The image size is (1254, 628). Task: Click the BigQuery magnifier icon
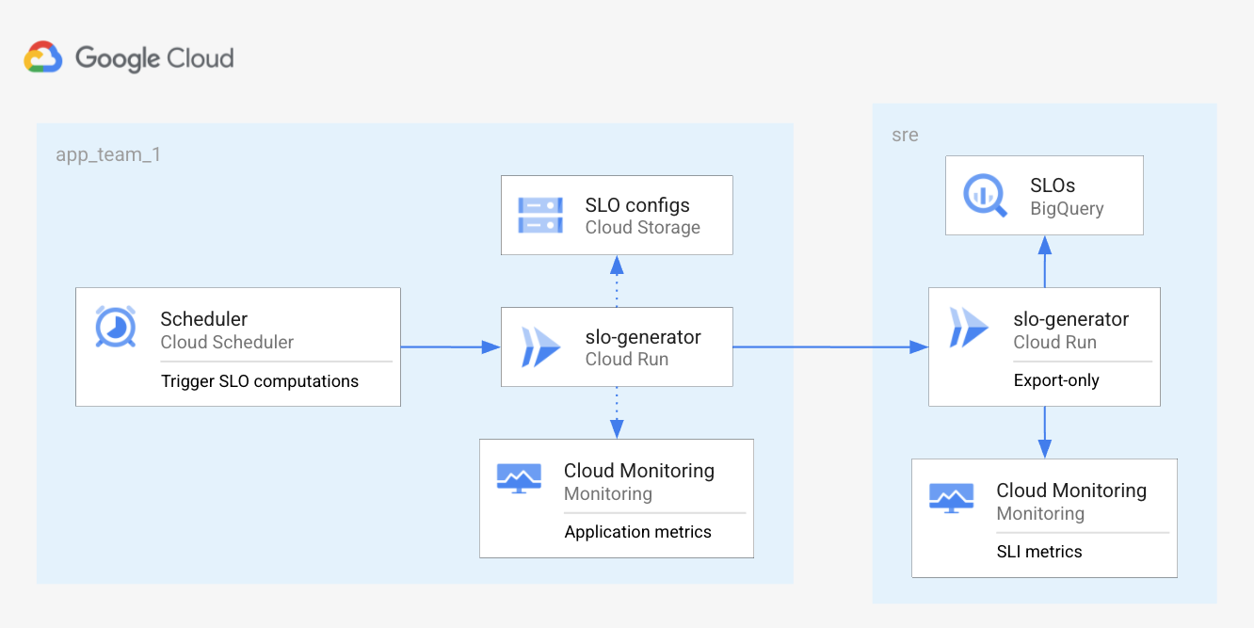[985, 196]
